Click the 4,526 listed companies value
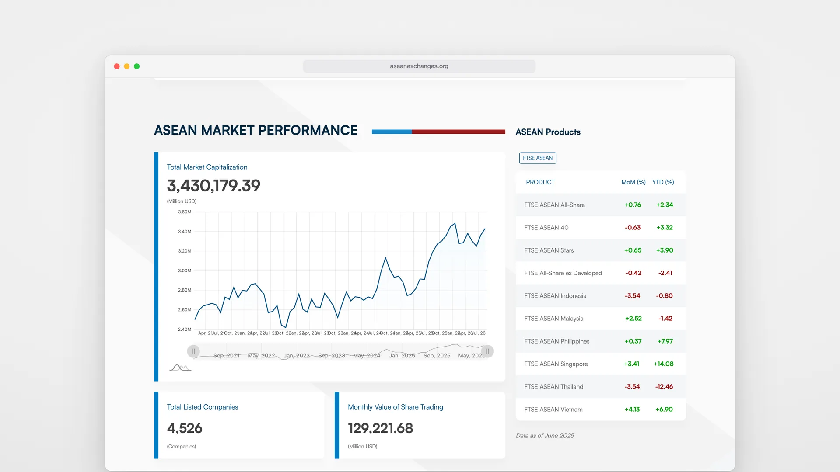 pyautogui.click(x=185, y=428)
